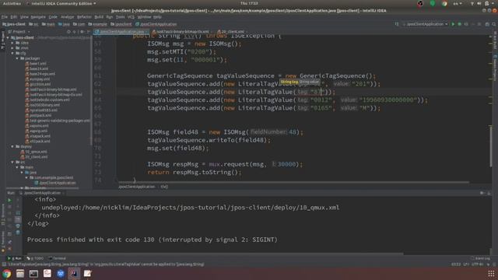Expand the .mvn folder
498x280 pixels.
[x=12, y=48]
